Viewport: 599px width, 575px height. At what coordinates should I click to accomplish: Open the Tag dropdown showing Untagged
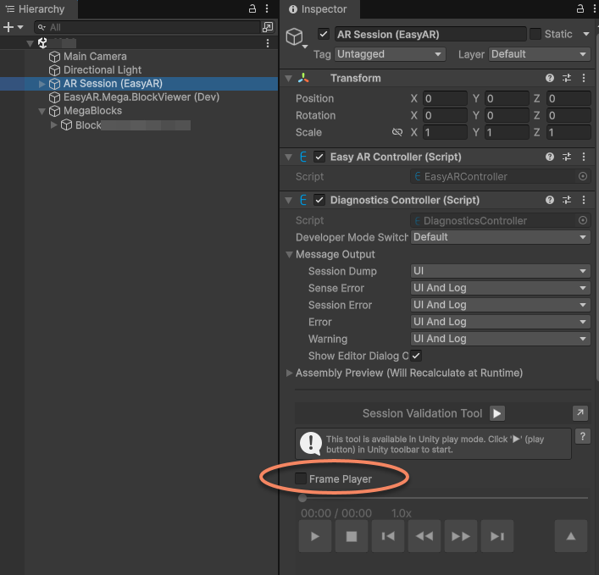390,54
